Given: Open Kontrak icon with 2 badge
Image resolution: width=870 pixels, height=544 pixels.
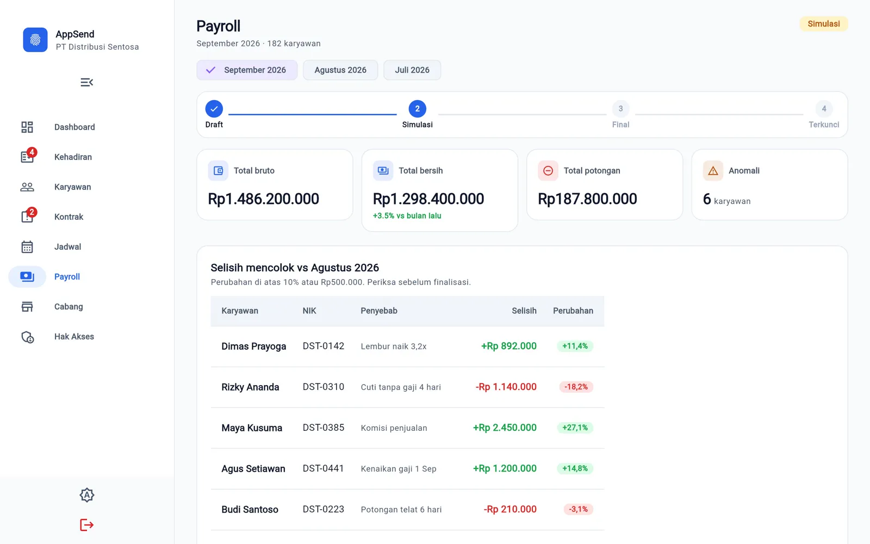Looking at the screenshot, I should click(x=28, y=216).
